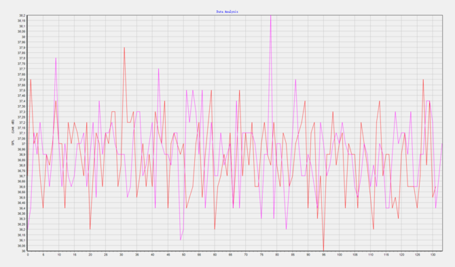Select the magenta trough at 36.1 near x=49

coord(180,240)
